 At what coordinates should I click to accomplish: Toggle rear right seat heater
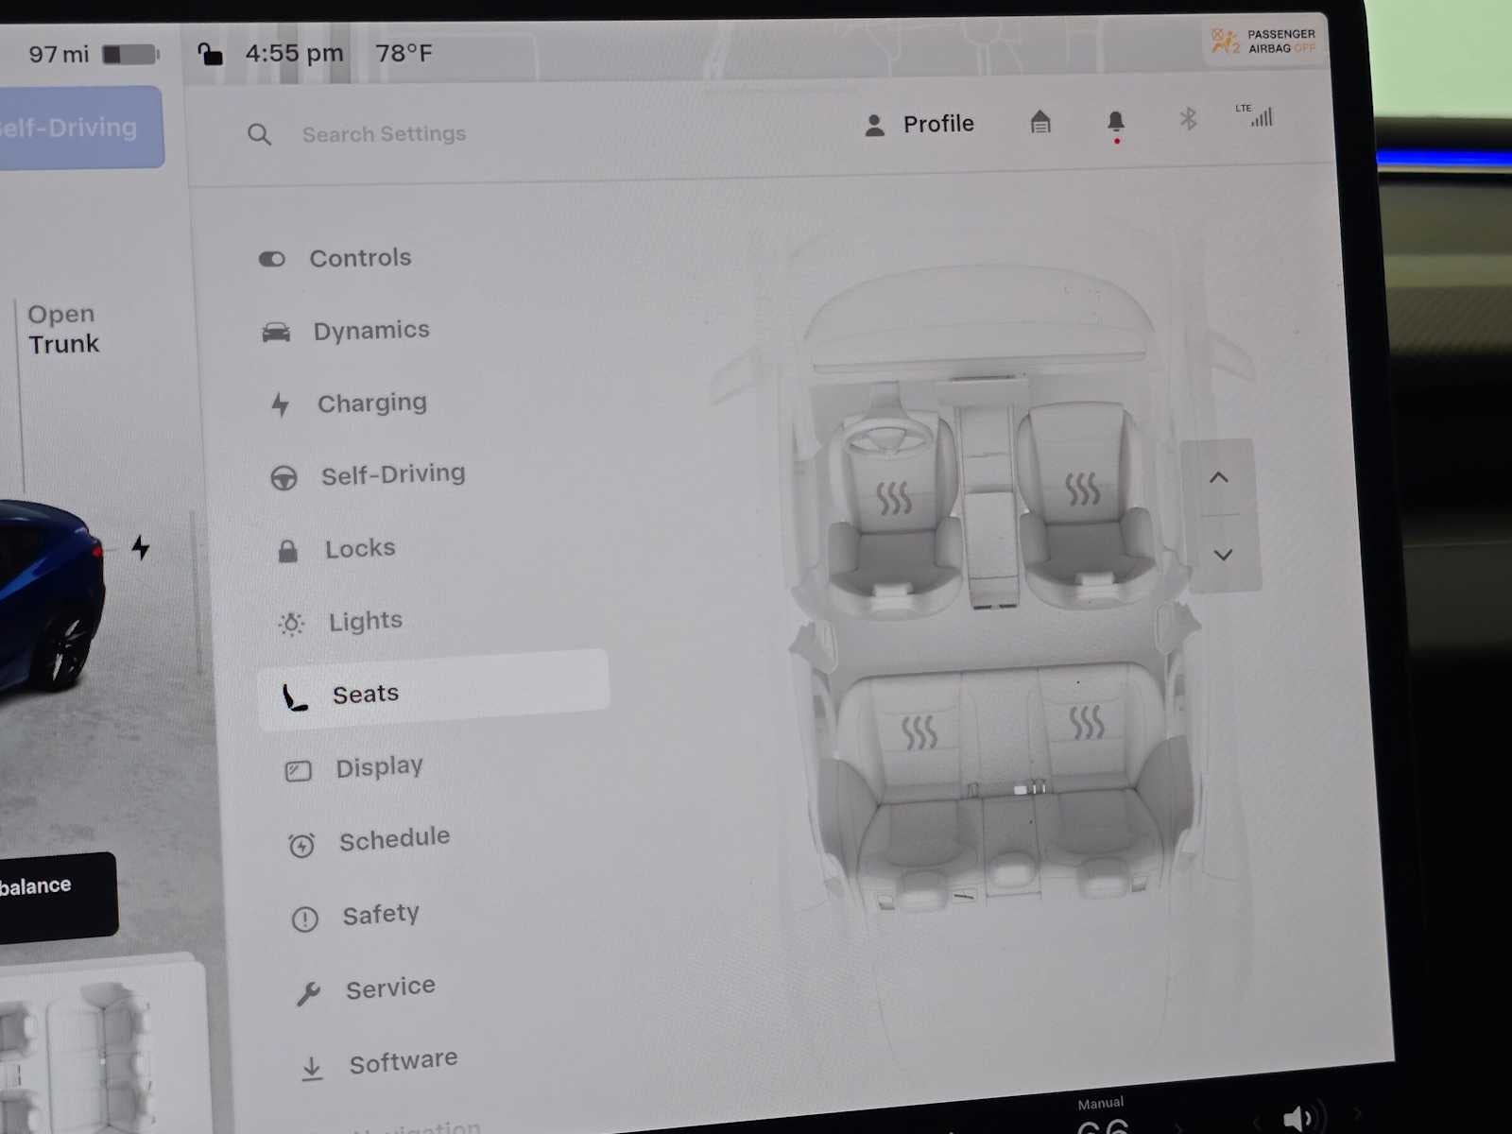click(x=1087, y=723)
